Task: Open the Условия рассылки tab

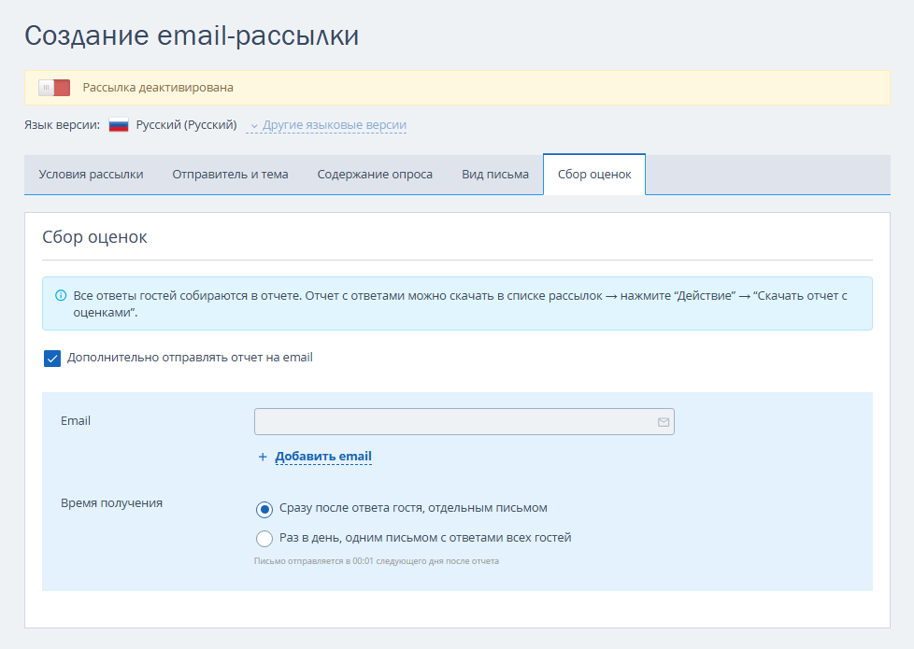Action: pos(91,175)
